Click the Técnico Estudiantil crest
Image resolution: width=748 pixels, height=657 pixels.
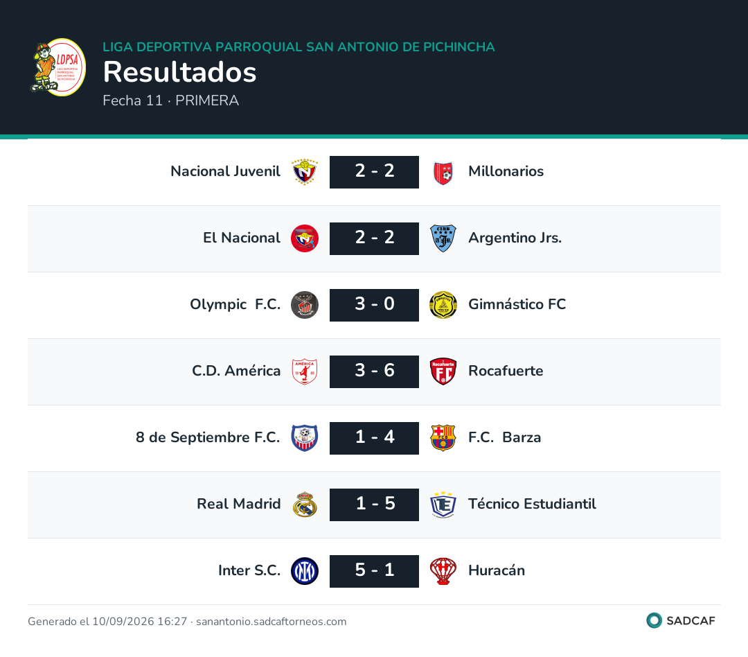coord(443,505)
